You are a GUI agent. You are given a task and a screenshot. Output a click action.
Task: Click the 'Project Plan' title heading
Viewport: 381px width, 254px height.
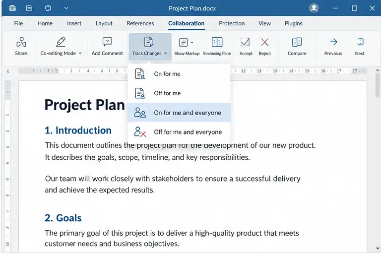[x=85, y=105]
